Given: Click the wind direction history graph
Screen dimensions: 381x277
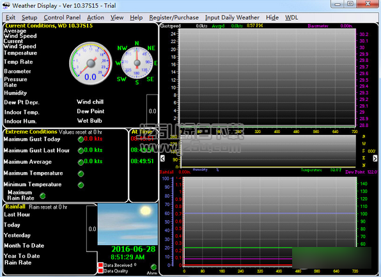Looking at the screenshot, I should [x=268, y=151].
